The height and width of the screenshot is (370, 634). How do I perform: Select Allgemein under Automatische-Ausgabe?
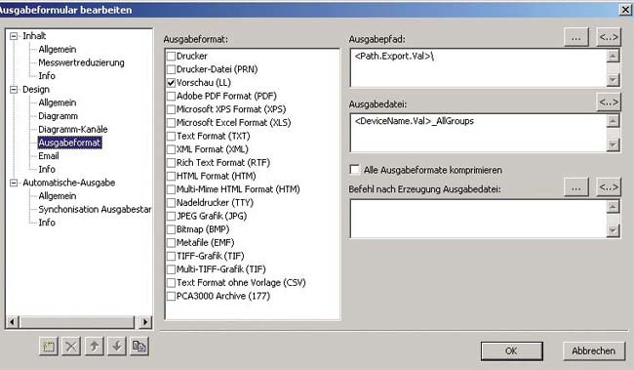coord(57,196)
